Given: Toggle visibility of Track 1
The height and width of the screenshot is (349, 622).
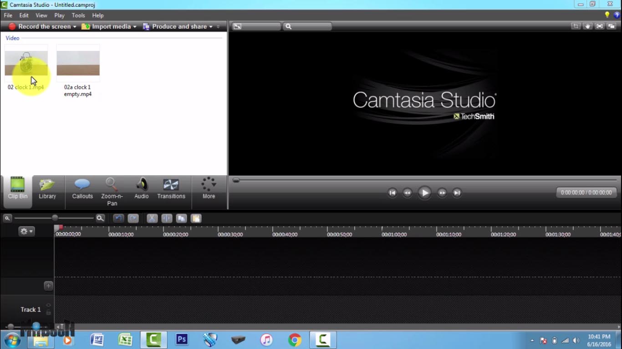Looking at the screenshot, I should pos(48,305).
